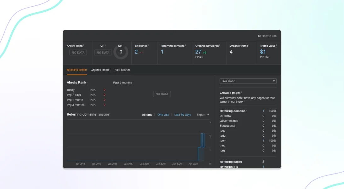Click the 'avg 1 month' row label
The image size is (344, 189).
click(75, 100)
